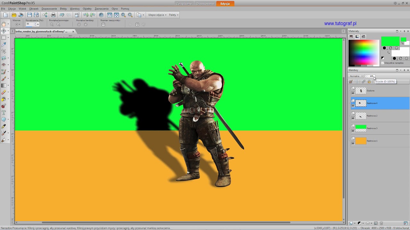Print the image with the printer icon
Image resolution: width=410 pixels, height=230 pixels.
(x=53, y=15)
